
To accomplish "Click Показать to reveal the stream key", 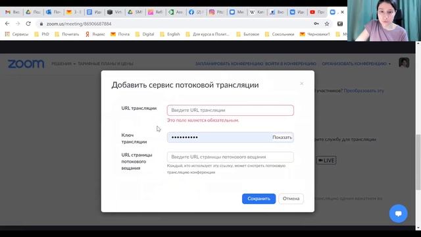I will (282, 138).
